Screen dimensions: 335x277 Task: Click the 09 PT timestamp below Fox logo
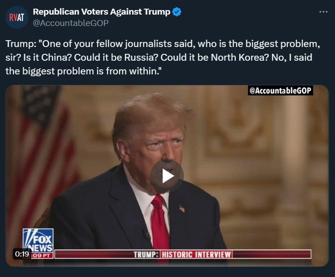pos(42,256)
